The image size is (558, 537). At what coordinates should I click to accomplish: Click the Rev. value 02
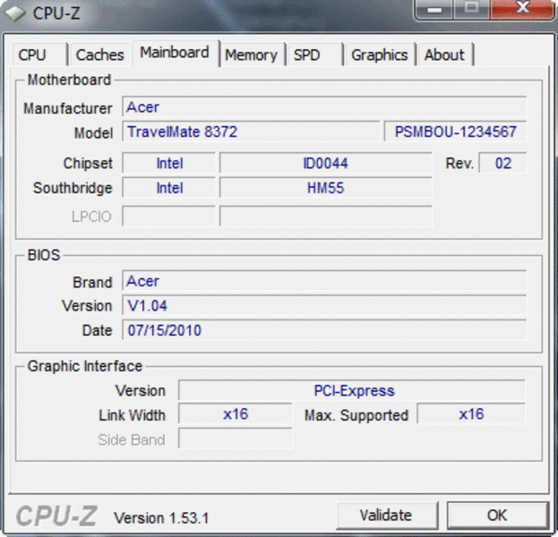502,163
